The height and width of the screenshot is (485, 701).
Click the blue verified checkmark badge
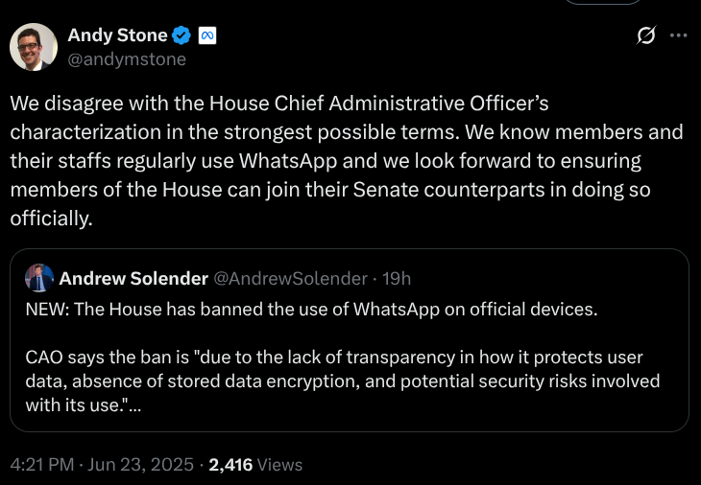tap(181, 35)
